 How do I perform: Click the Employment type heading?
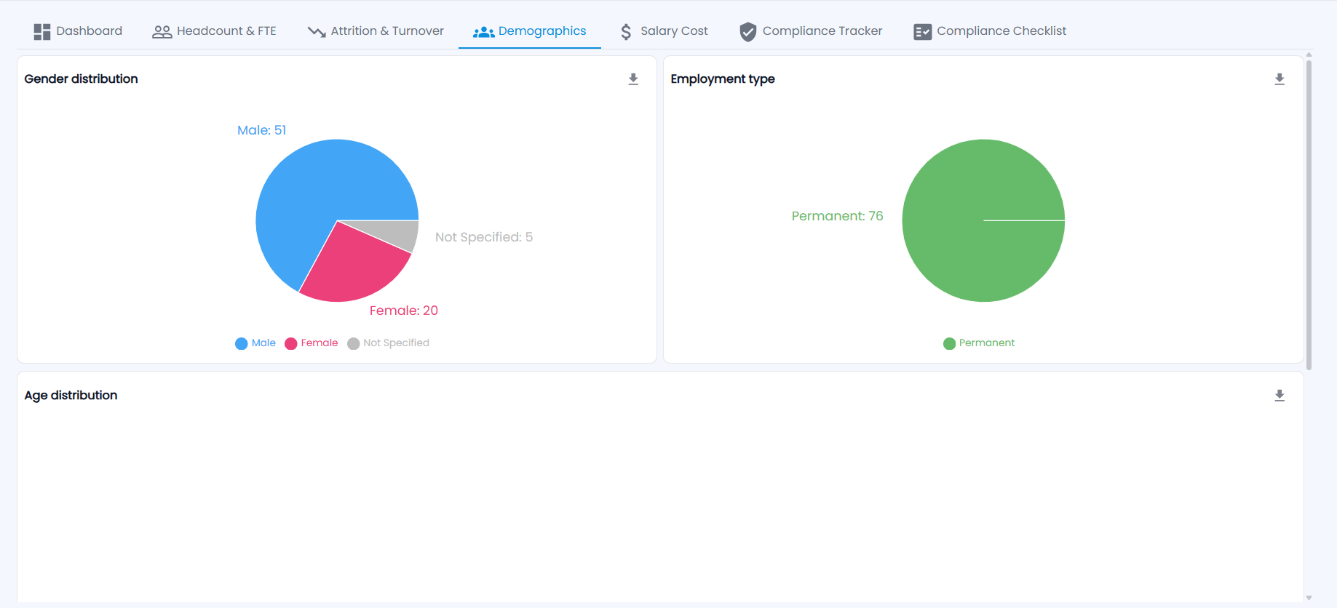[723, 79]
